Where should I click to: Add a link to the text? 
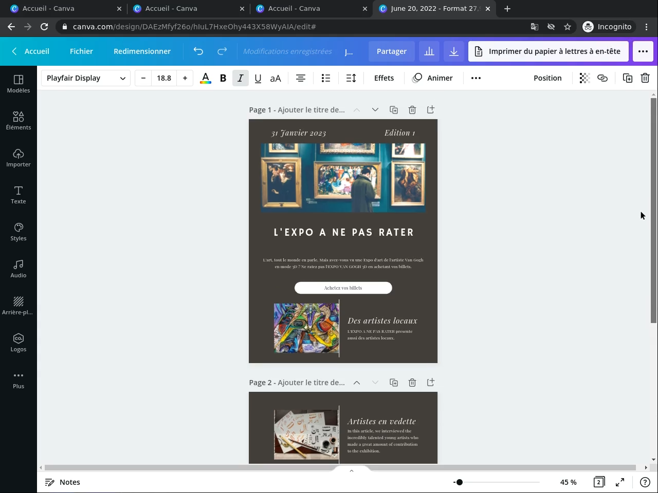[602, 78]
